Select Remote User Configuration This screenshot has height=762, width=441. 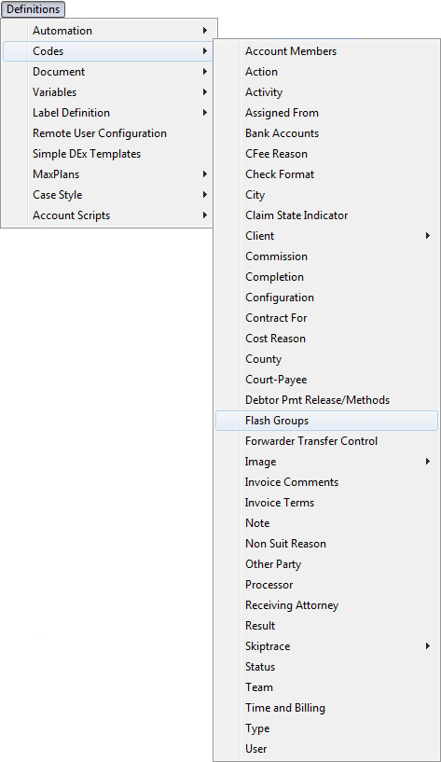(x=109, y=133)
